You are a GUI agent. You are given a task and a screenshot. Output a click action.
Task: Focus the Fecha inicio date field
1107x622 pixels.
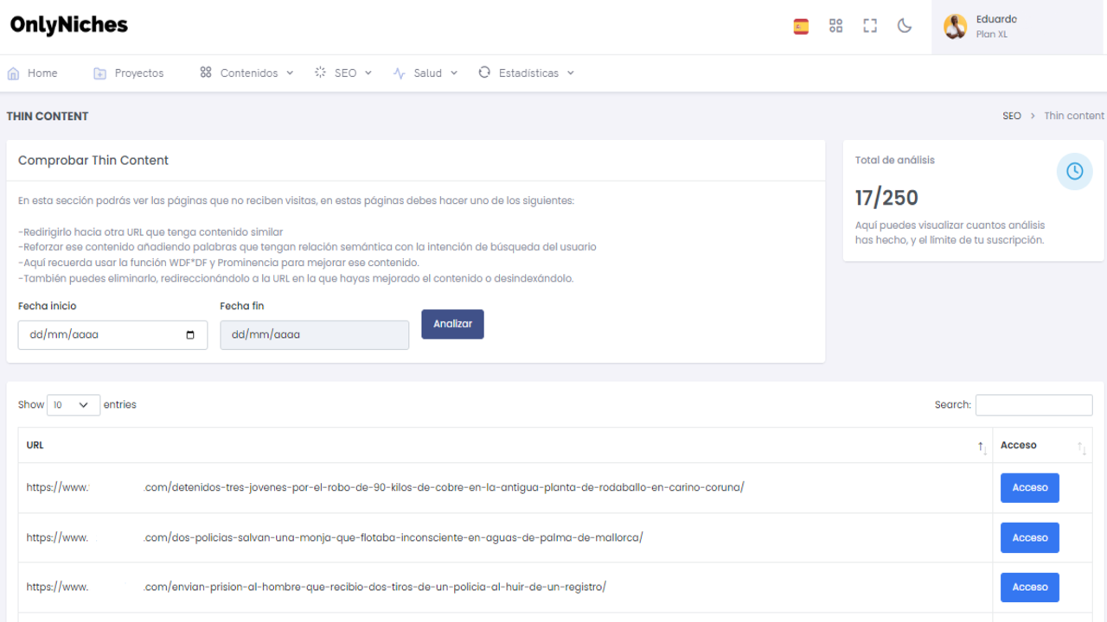112,335
